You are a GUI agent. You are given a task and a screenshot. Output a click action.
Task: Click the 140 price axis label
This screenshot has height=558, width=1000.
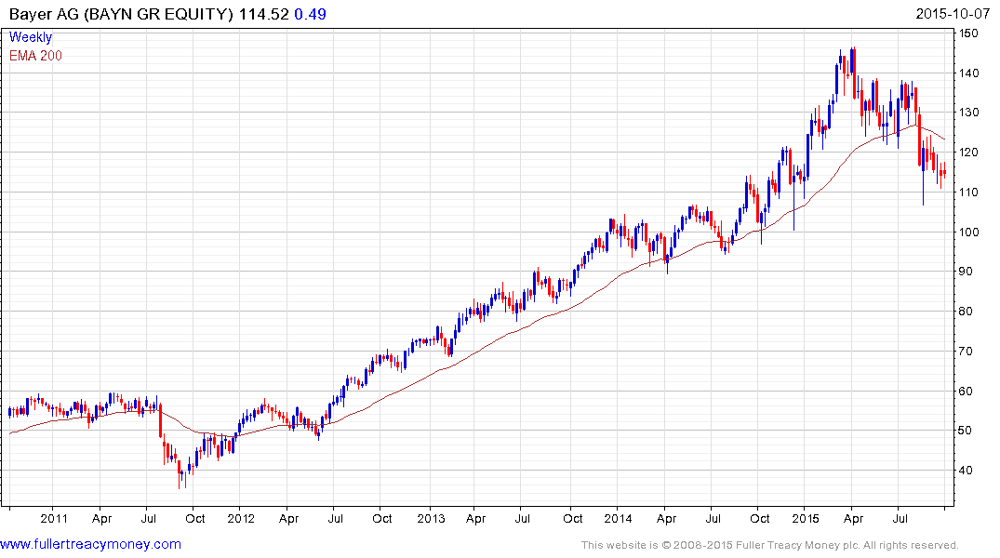pos(968,73)
